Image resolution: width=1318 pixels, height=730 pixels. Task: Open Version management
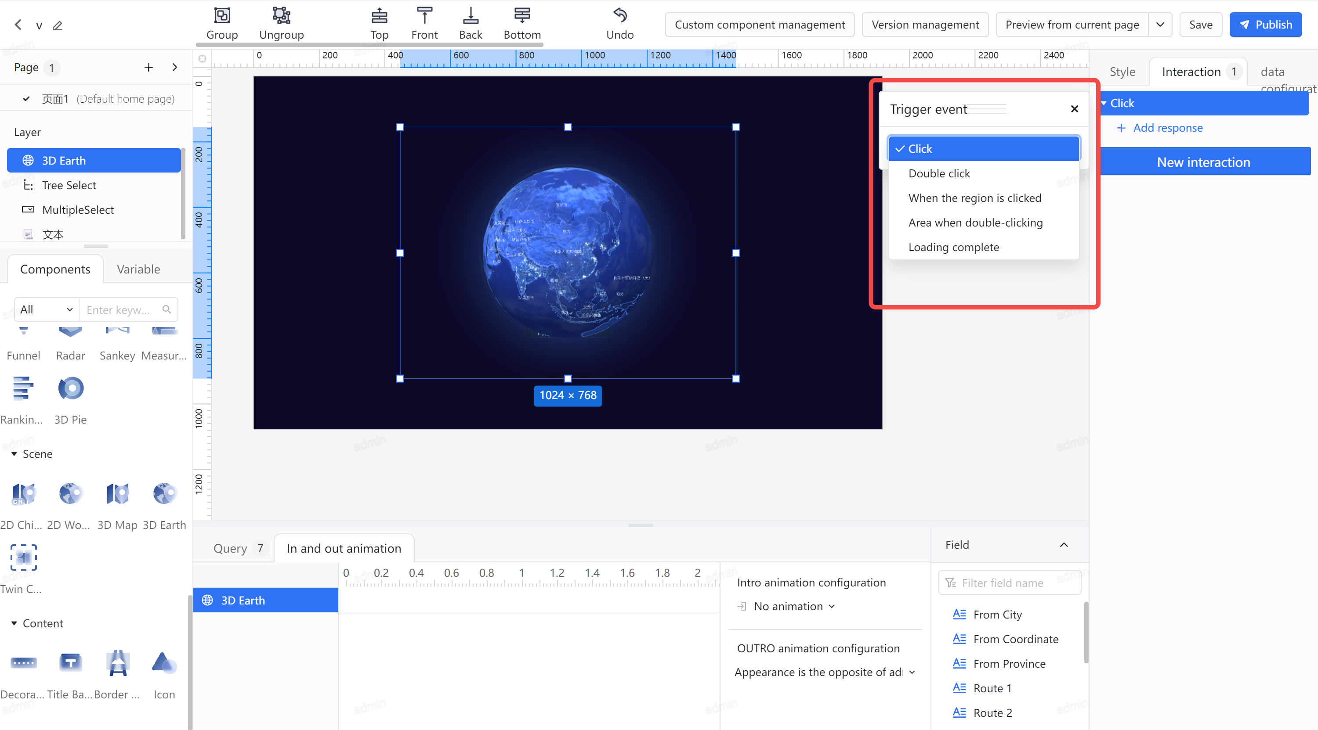[925, 25]
